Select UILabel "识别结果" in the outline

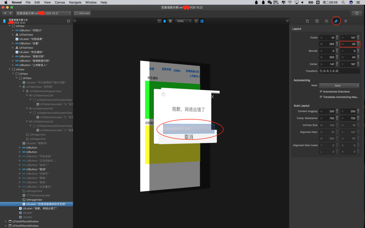click(x=36, y=39)
